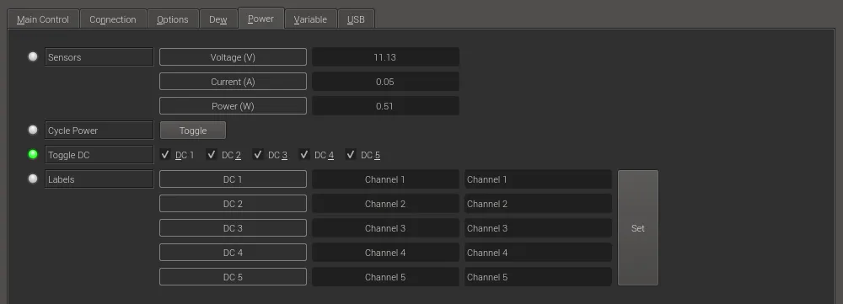Click the Sensors status indicator light

click(34, 56)
